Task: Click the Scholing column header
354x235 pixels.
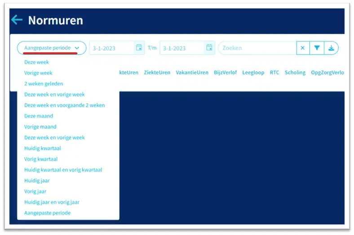Action: click(295, 72)
